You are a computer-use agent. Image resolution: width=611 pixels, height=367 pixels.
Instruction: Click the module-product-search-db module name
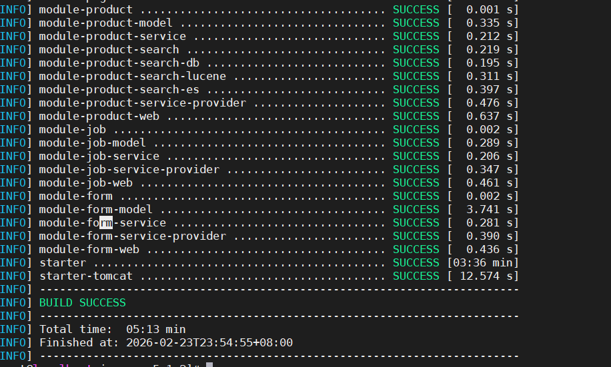119,63
